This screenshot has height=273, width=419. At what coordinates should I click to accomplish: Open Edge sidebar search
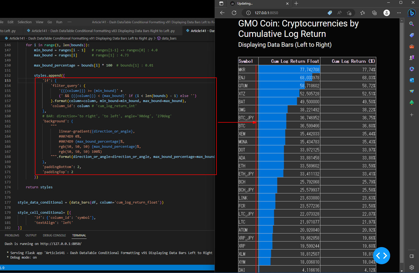click(x=412, y=24)
